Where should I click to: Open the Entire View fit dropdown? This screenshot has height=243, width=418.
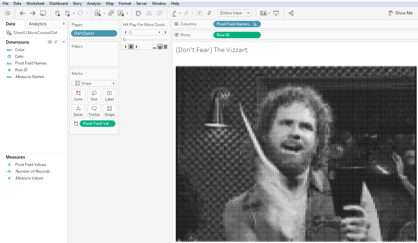248,13
